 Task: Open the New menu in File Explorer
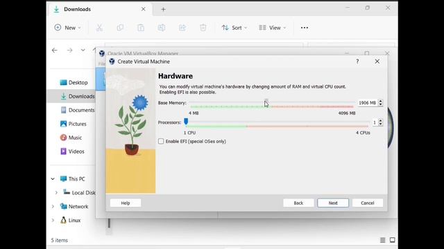coord(67,28)
